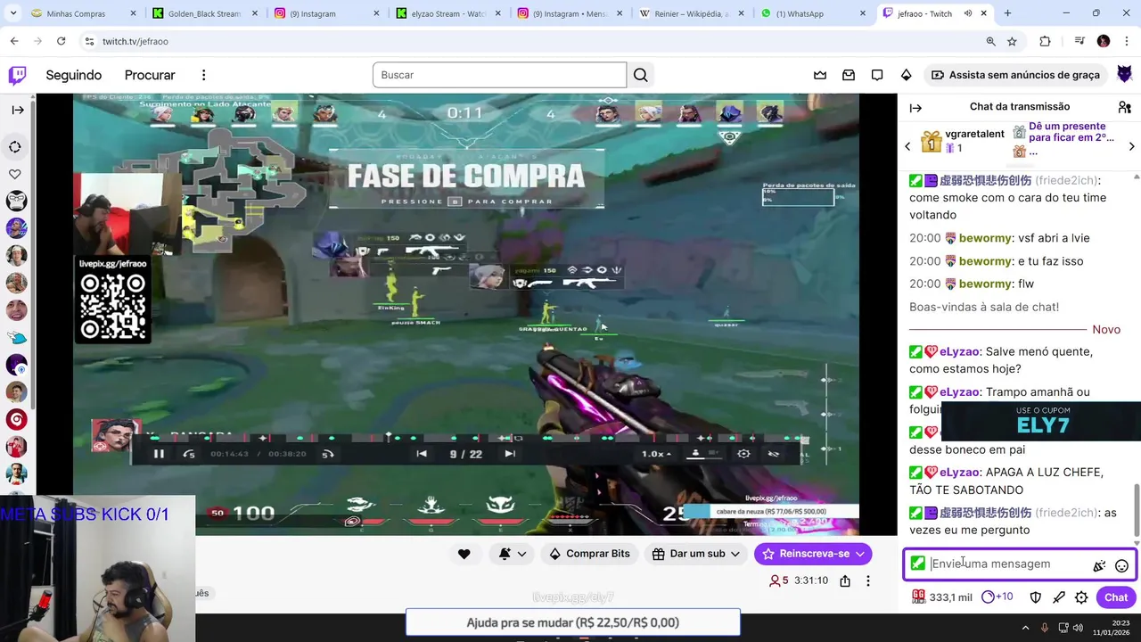Click the green sword chat identity badge
Screen dimensions: 1141x642
[x=917, y=564]
